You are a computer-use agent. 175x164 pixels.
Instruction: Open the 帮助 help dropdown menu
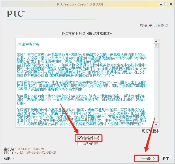coord(7,159)
